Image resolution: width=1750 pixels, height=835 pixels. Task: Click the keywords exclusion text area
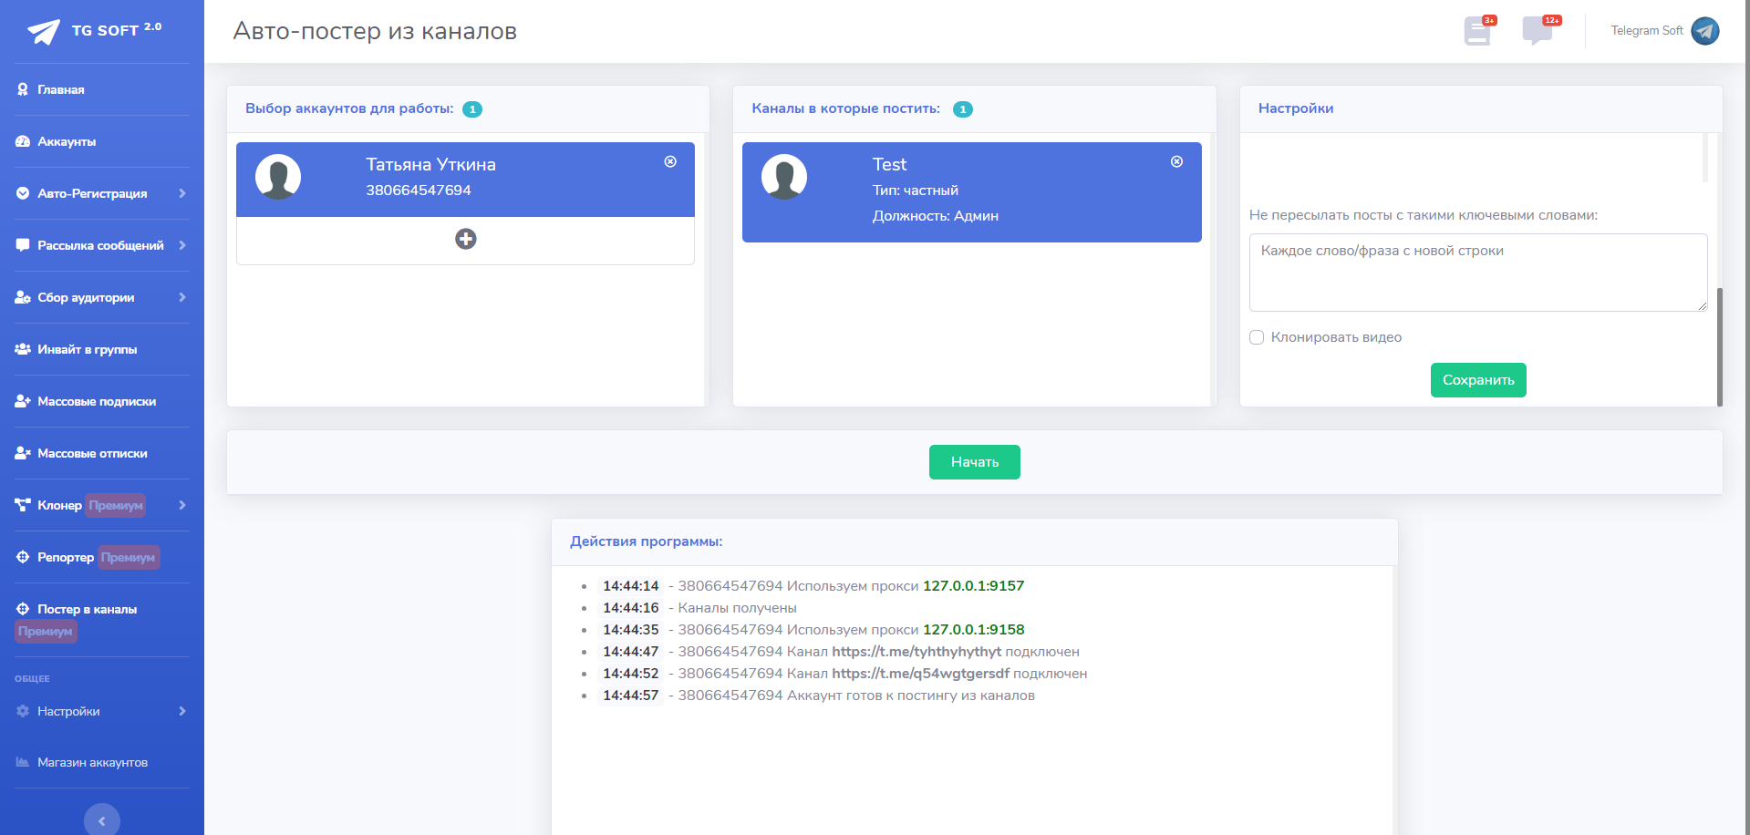pyautogui.click(x=1478, y=273)
